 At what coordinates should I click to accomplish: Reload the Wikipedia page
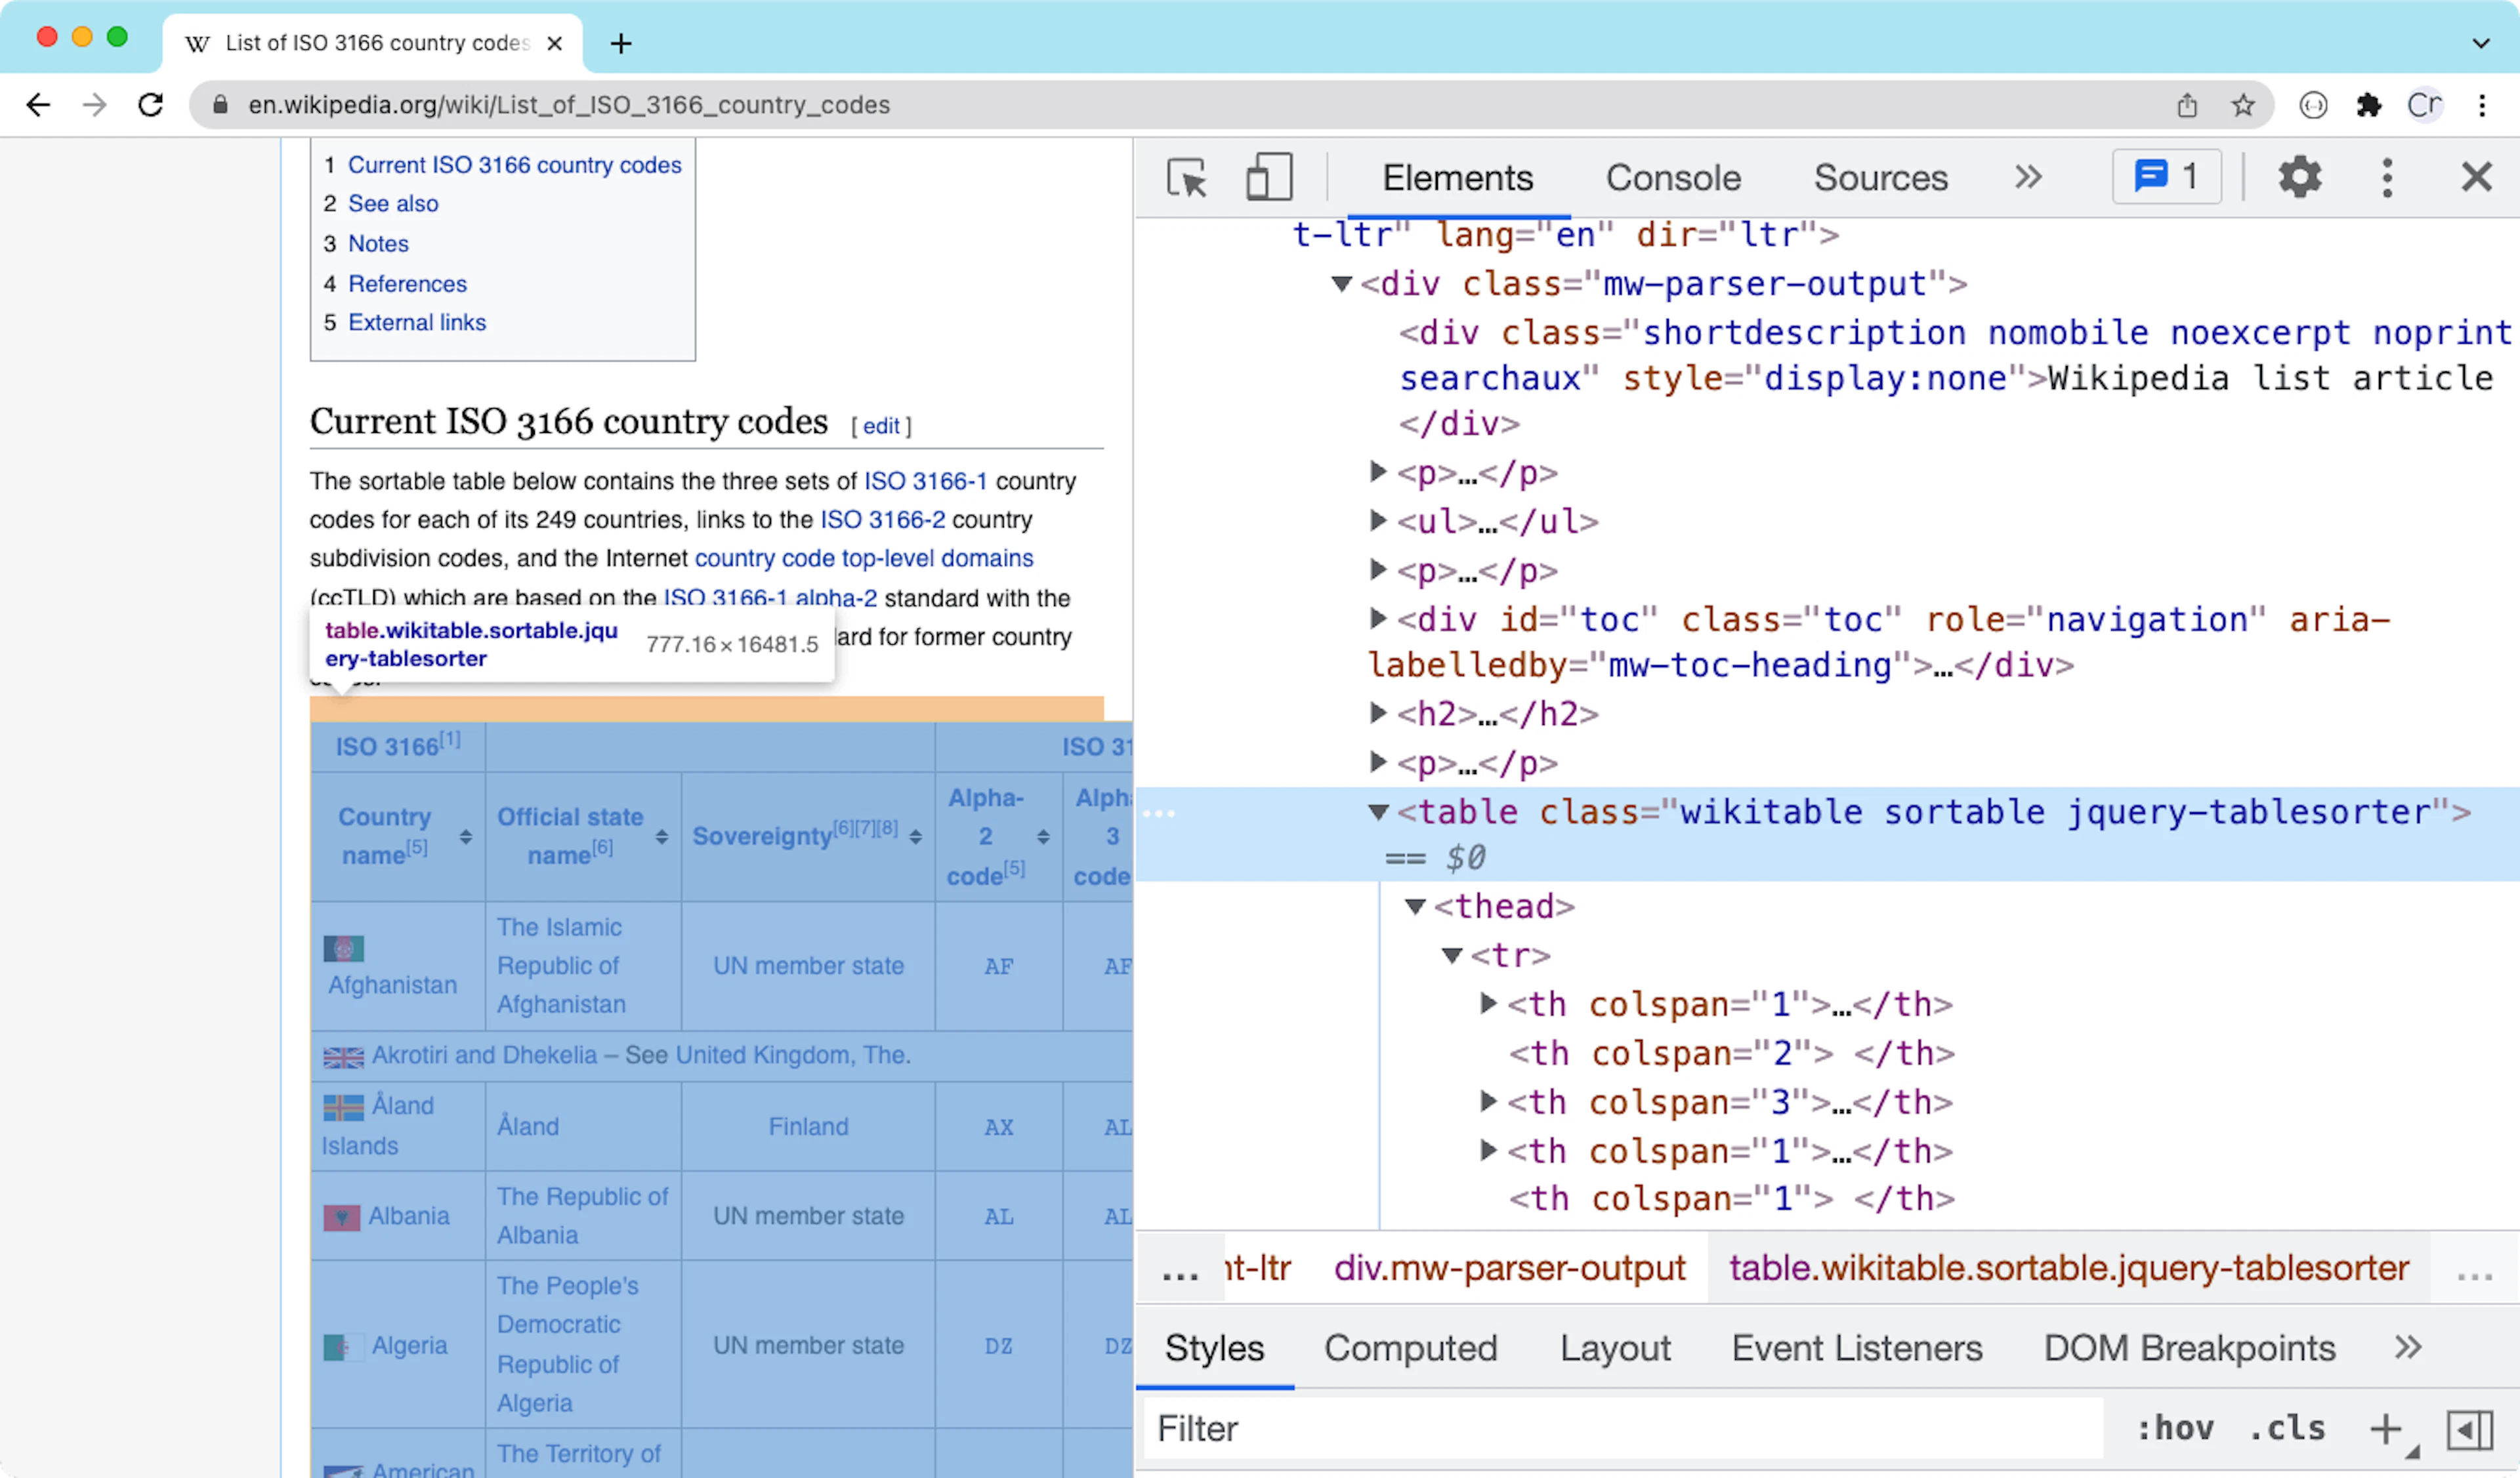pos(151,105)
